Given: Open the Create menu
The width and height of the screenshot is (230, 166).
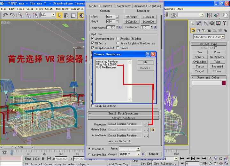Looking at the screenshot, I should click(x=49, y=9).
